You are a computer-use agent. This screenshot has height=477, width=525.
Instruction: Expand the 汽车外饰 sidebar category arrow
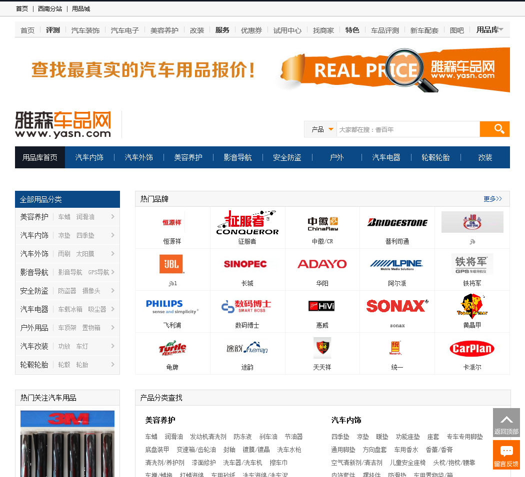[x=113, y=254]
